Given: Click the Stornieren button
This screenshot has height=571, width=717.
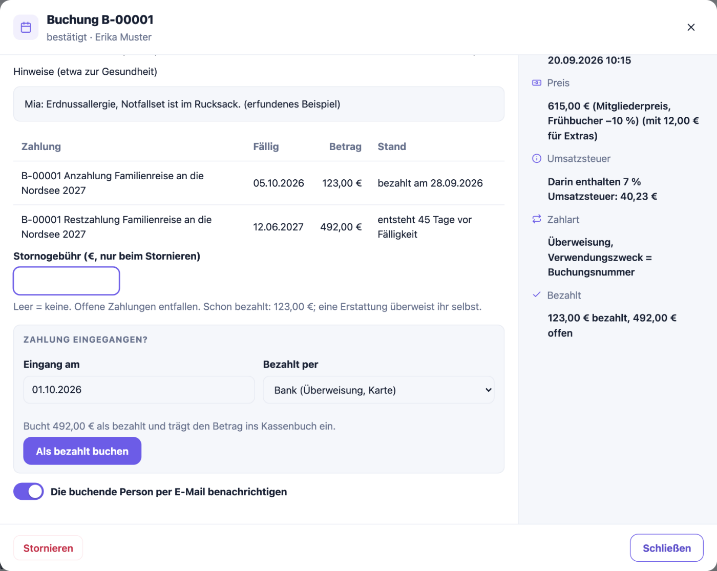Looking at the screenshot, I should pyautogui.click(x=48, y=548).
